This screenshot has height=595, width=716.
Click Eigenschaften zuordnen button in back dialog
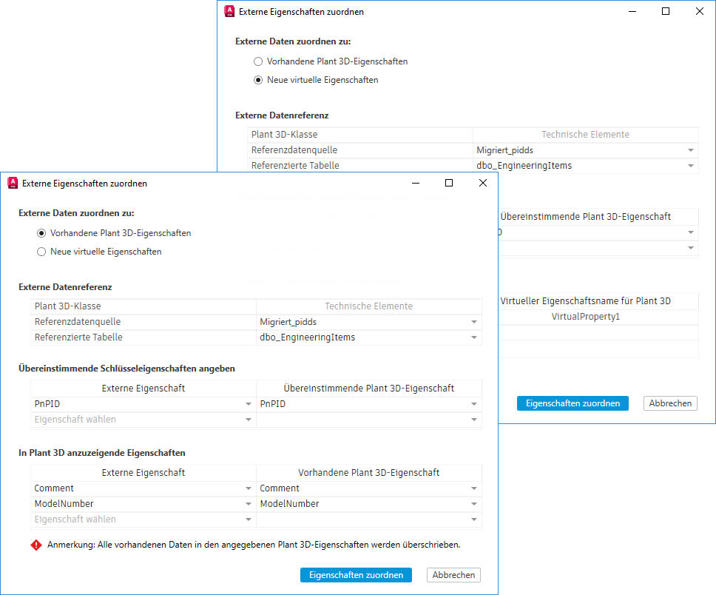[573, 403]
